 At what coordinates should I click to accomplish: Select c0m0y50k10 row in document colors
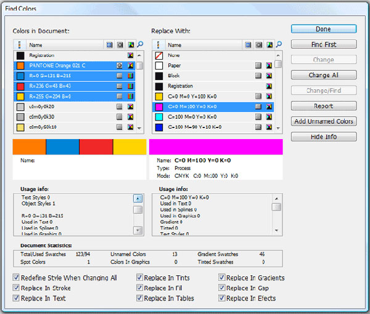click(75, 127)
